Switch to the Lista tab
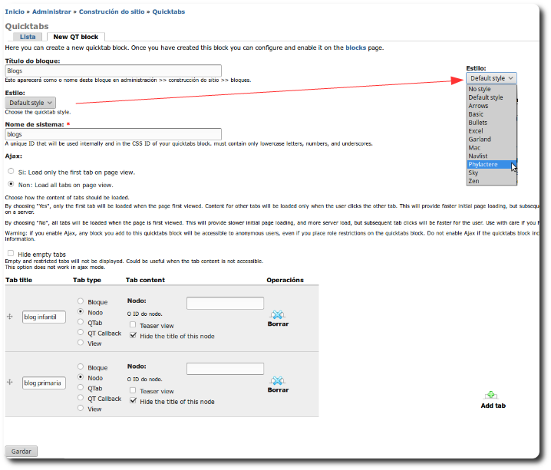Screen dimensions: 551x470 pos(28,37)
